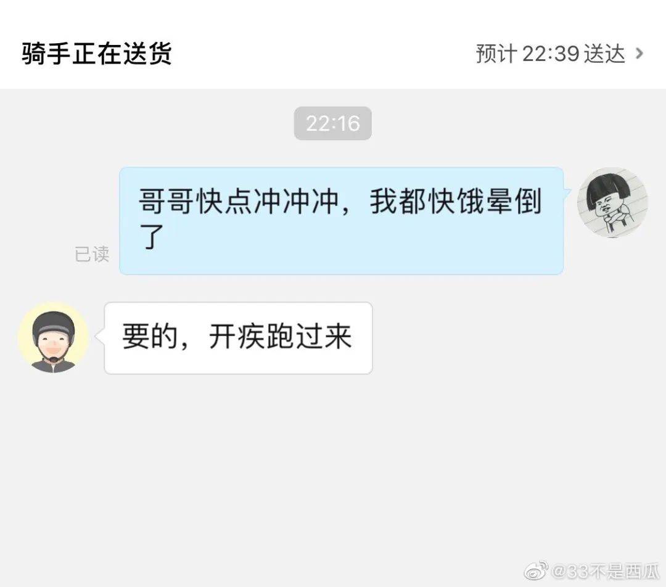Expand delivery details via header chevron arrow
666x587 pixels.
(x=639, y=54)
